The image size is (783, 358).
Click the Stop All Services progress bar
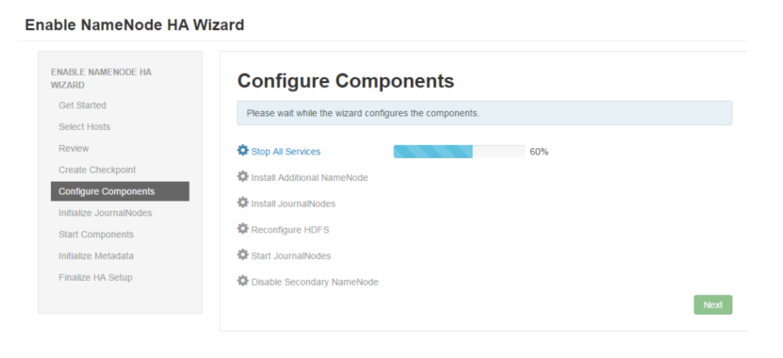pyautogui.click(x=459, y=152)
